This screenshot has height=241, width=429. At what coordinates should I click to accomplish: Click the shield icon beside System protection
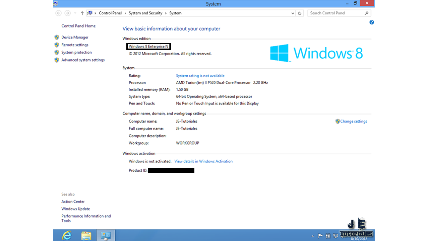pyautogui.click(x=57, y=52)
